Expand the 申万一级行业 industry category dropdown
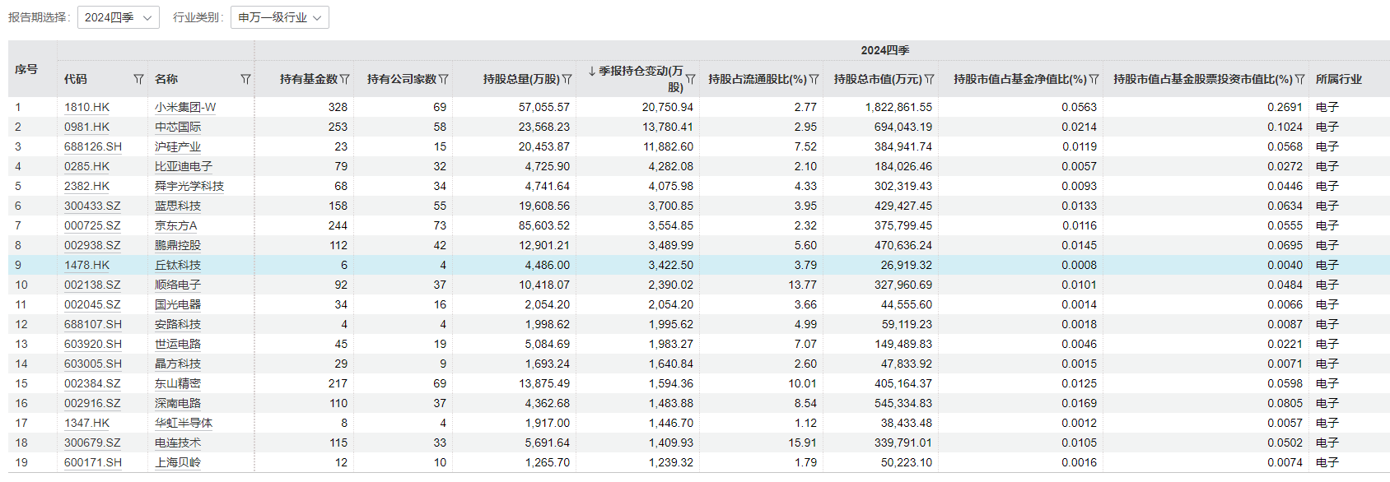This screenshot has width=1390, height=482. (x=280, y=17)
